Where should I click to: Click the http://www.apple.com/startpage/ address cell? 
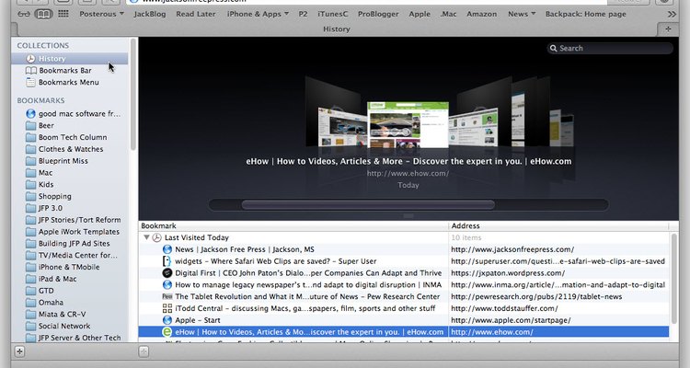(x=511, y=320)
